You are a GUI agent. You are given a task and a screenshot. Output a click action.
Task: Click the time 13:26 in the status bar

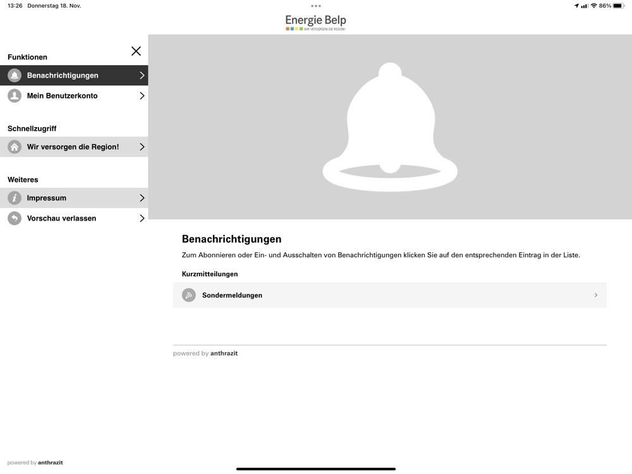[x=15, y=6]
